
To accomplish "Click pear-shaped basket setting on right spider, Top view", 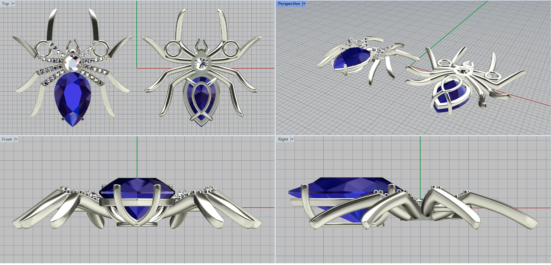I will tap(201, 100).
